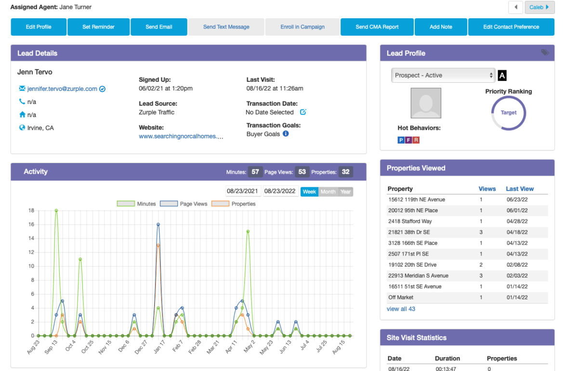Select the 2507 171st Pl SE row
578x371 pixels.
click(x=468, y=254)
